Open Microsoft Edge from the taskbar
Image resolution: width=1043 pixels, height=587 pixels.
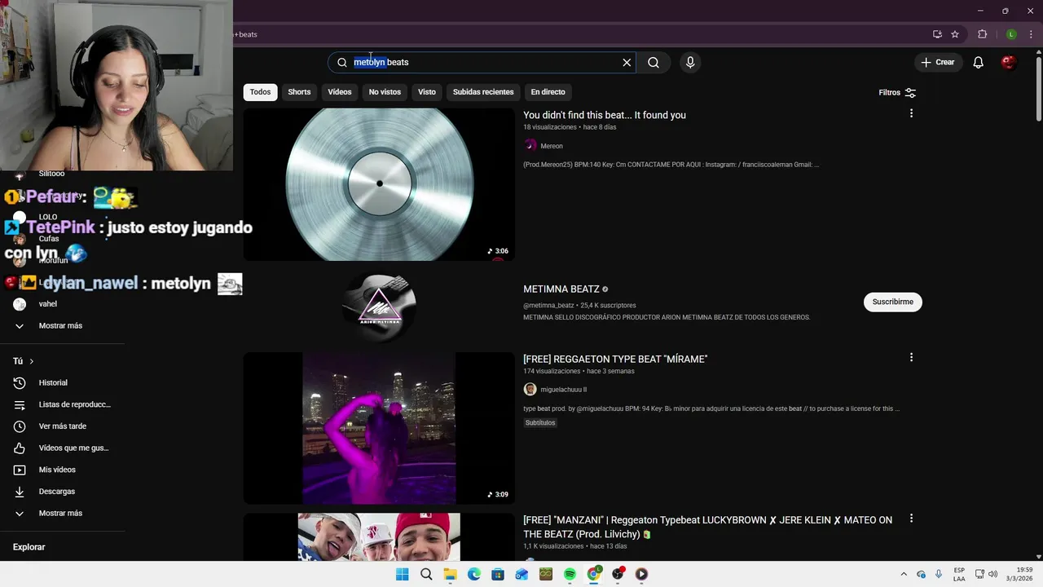(474, 574)
